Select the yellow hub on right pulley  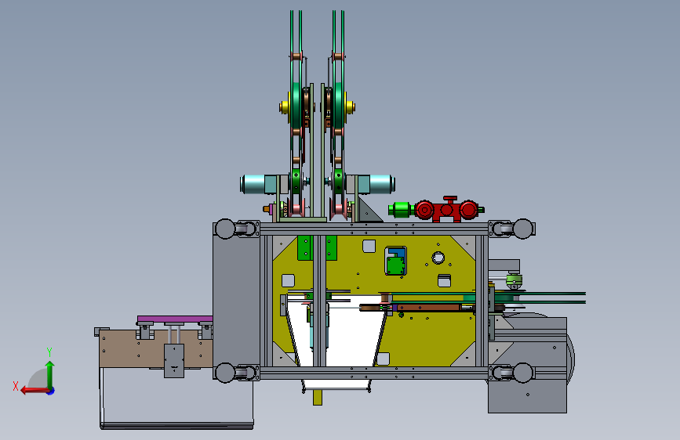[x=350, y=106]
